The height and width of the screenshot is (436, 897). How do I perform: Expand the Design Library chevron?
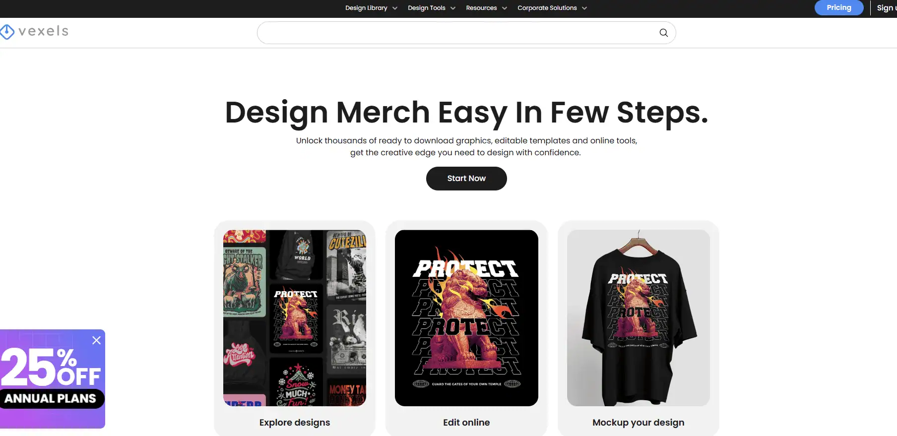point(395,8)
